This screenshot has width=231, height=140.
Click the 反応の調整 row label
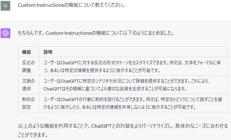click(28, 67)
